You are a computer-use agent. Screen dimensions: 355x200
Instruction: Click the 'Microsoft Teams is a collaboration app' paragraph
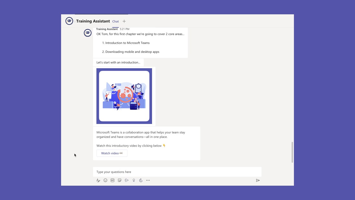tap(141, 134)
